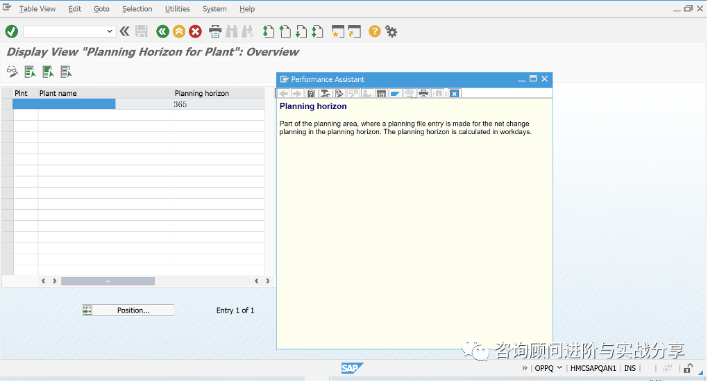
Task: Click the lock icon in status bar
Action: coord(687,368)
